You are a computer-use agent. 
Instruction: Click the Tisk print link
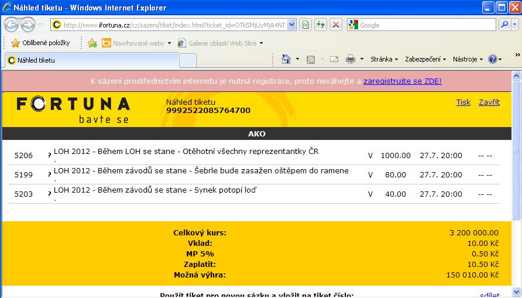pyautogui.click(x=463, y=102)
